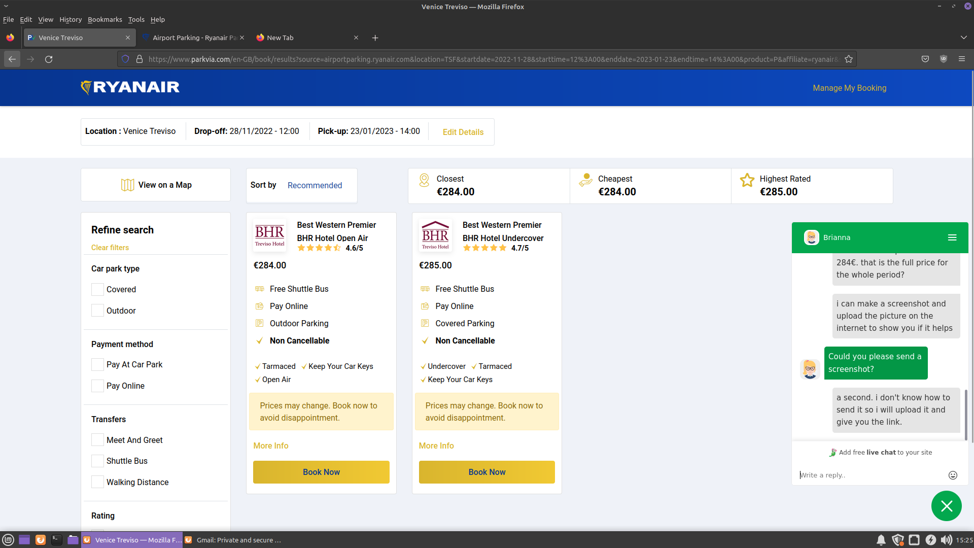
Task: Enable the Walking Distance filter
Action: pos(97,482)
